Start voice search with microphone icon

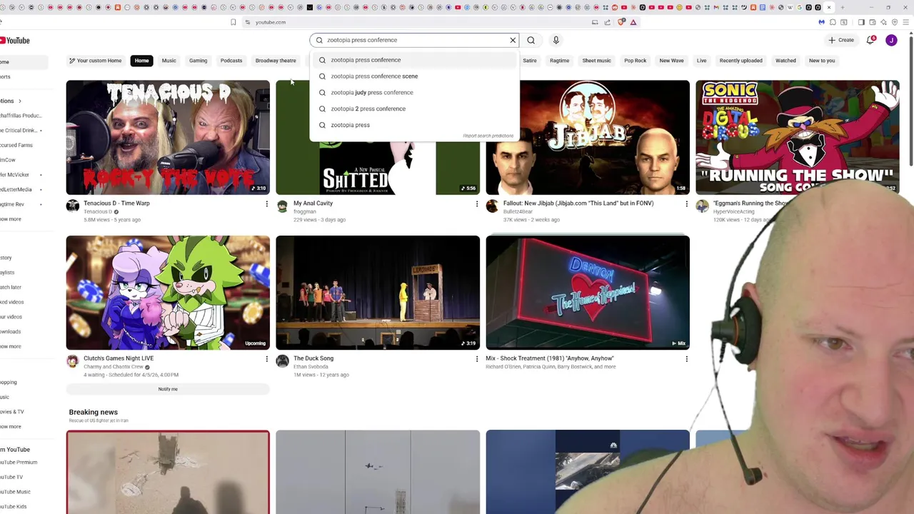point(556,40)
